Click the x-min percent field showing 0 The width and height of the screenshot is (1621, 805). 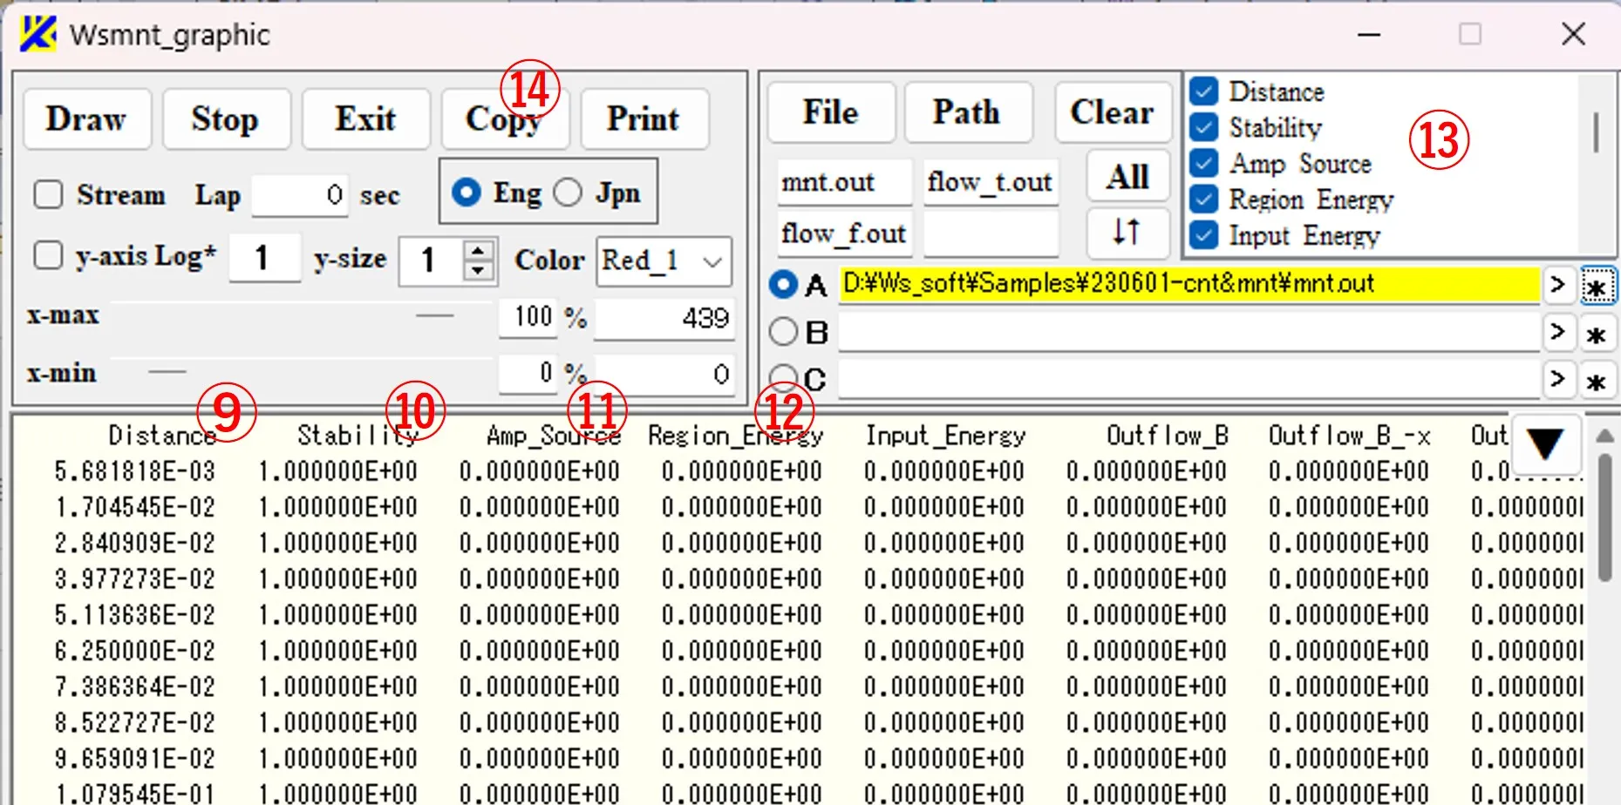(x=528, y=373)
